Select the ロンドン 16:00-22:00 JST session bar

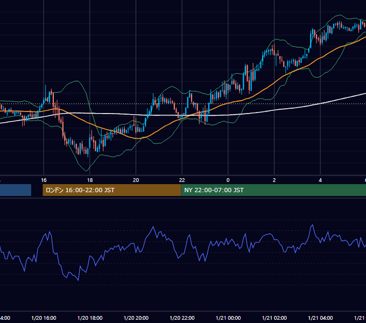pos(112,190)
